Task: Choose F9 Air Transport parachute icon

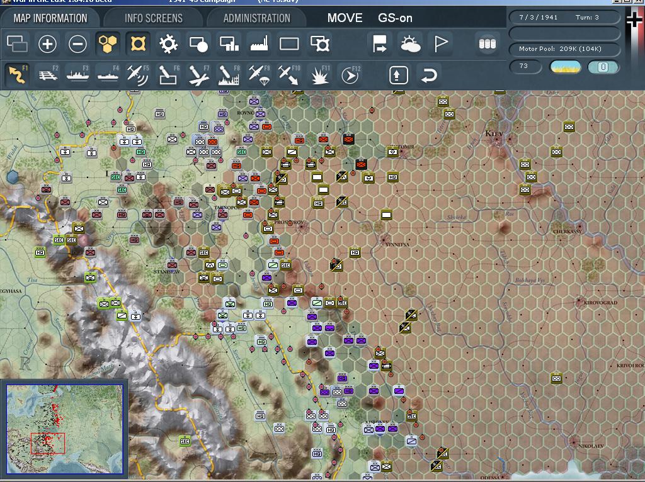Action: click(x=259, y=75)
